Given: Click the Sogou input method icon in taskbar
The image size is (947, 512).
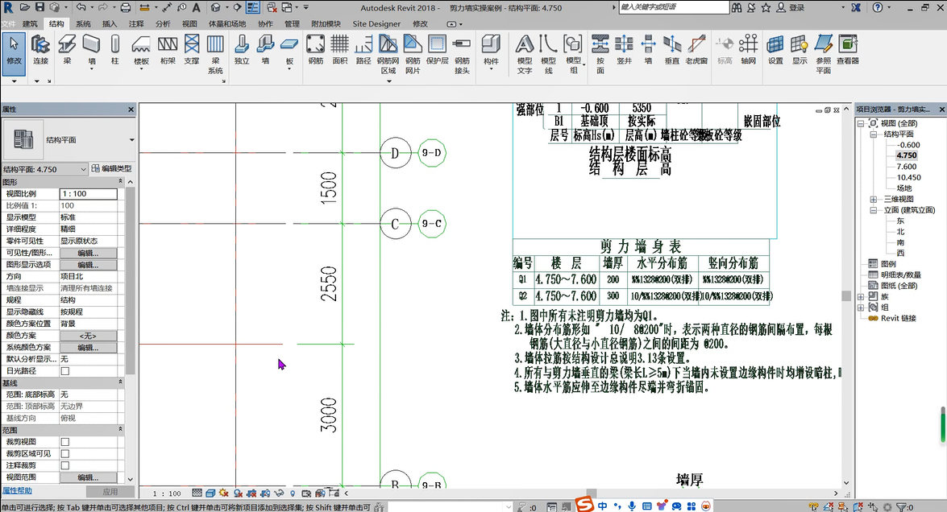Looking at the screenshot, I should click(584, 505).
